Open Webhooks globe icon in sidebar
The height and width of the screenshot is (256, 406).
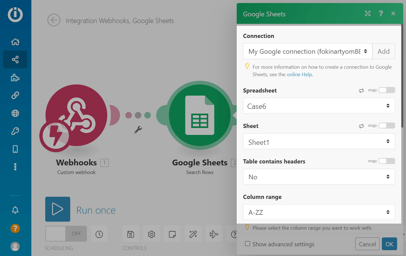click(15, 113)
